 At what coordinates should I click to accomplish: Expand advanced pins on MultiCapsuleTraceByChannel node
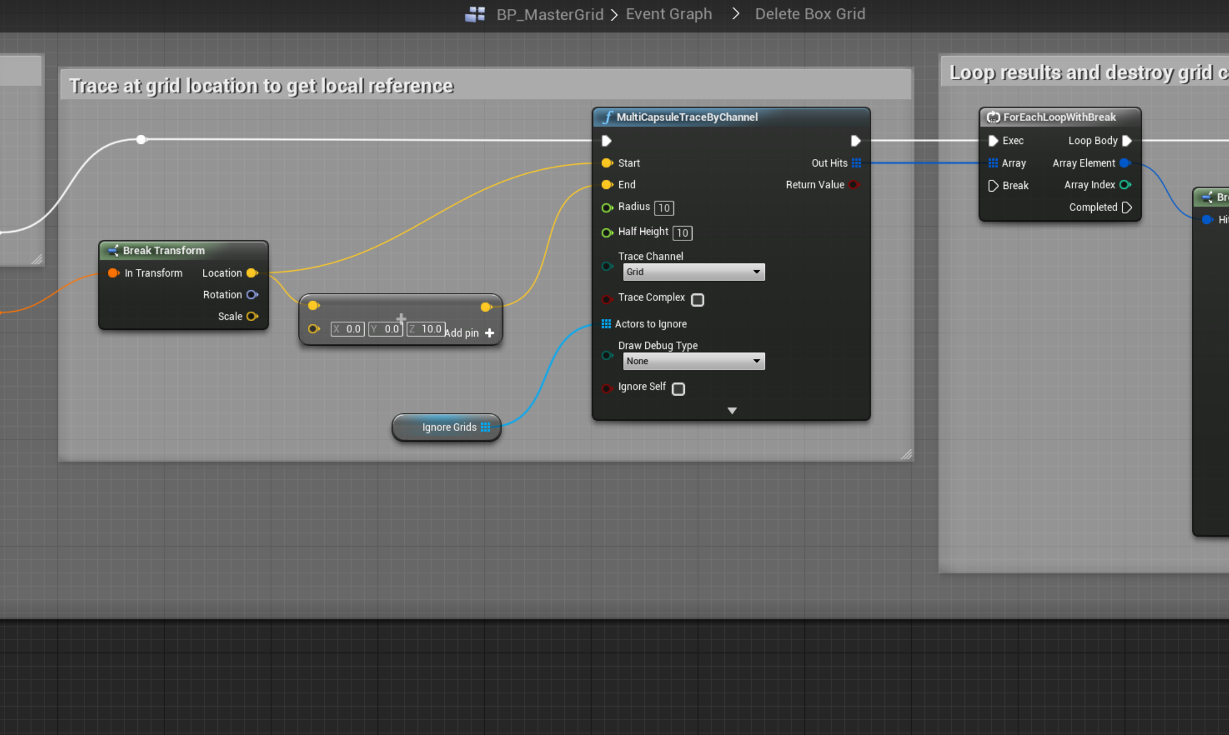(x=732, y=411)
